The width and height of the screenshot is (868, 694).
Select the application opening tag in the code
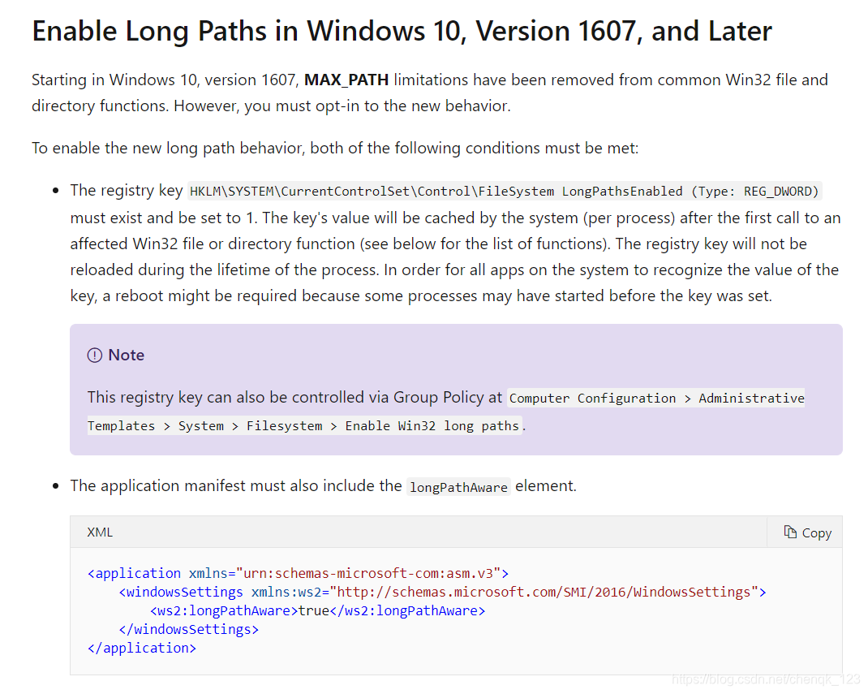click(135, 573)
